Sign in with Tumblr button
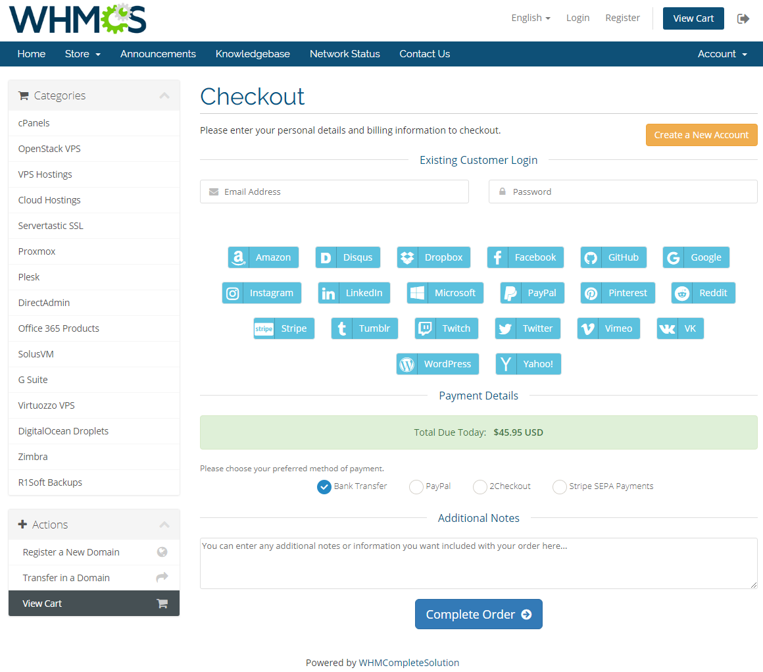This screenshot has width=763, height=672. pos(364,328)
